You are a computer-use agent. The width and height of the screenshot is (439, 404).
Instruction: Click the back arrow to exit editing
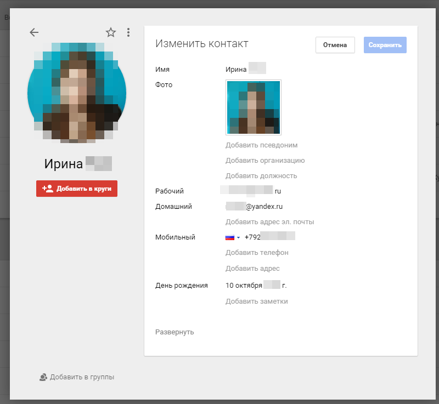point(34,32)
